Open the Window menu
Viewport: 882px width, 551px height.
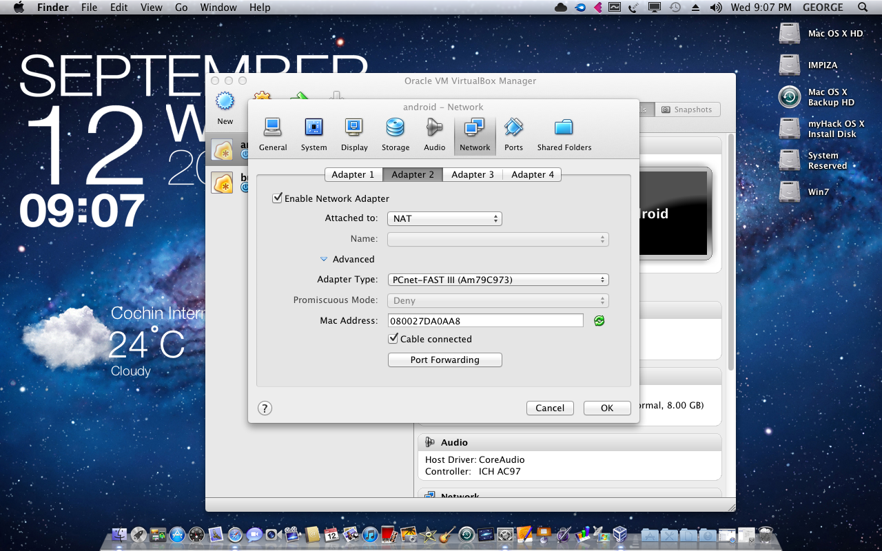point(218,8)
